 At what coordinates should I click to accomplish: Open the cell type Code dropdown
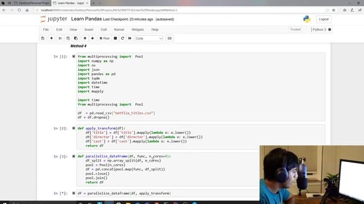pos(149,38)
